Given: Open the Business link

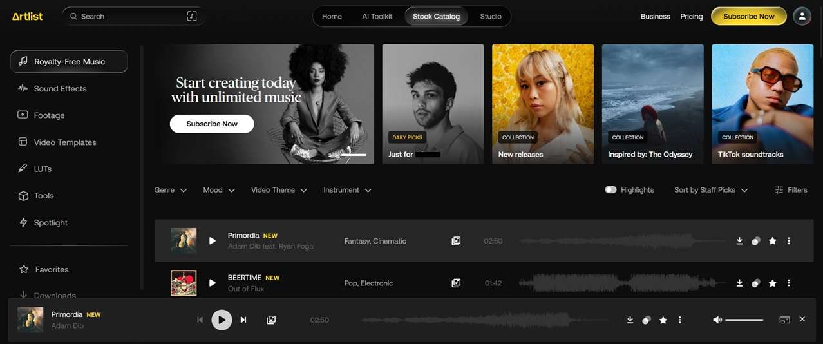Looking at the screenshot, I should (x=655, y=16).
